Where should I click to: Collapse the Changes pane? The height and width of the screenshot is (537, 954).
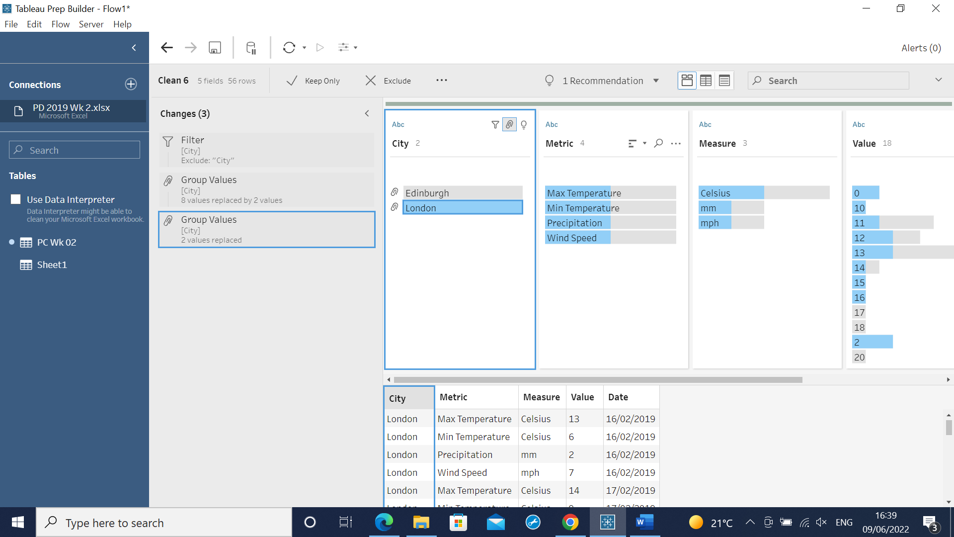pyautogui.click(x=367, y=113)
